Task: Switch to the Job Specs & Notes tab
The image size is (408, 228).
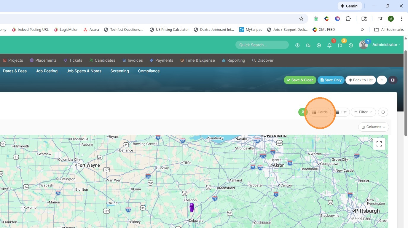Action: pos(84,71)
